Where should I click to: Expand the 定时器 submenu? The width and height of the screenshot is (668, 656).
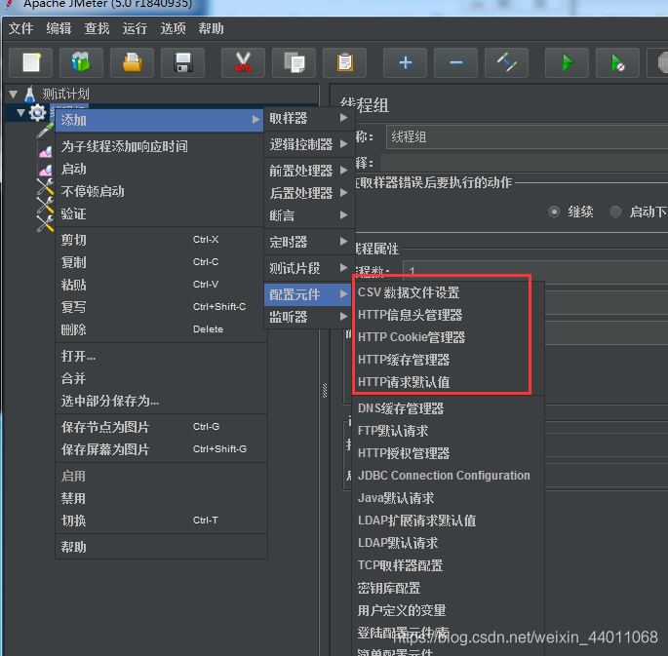pos(308,242)
